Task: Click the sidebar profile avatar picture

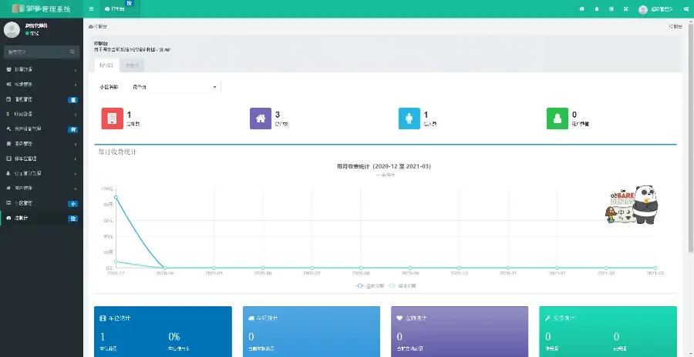Action: [12, 29]
